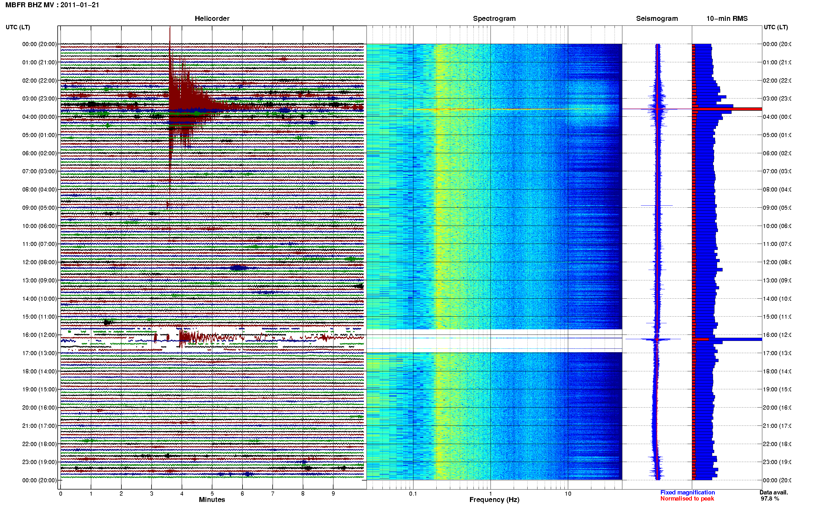Screen dimensions: 824x515
Task: Select the '7' Minutes axis tick label
Action: (x=273, y=494)
